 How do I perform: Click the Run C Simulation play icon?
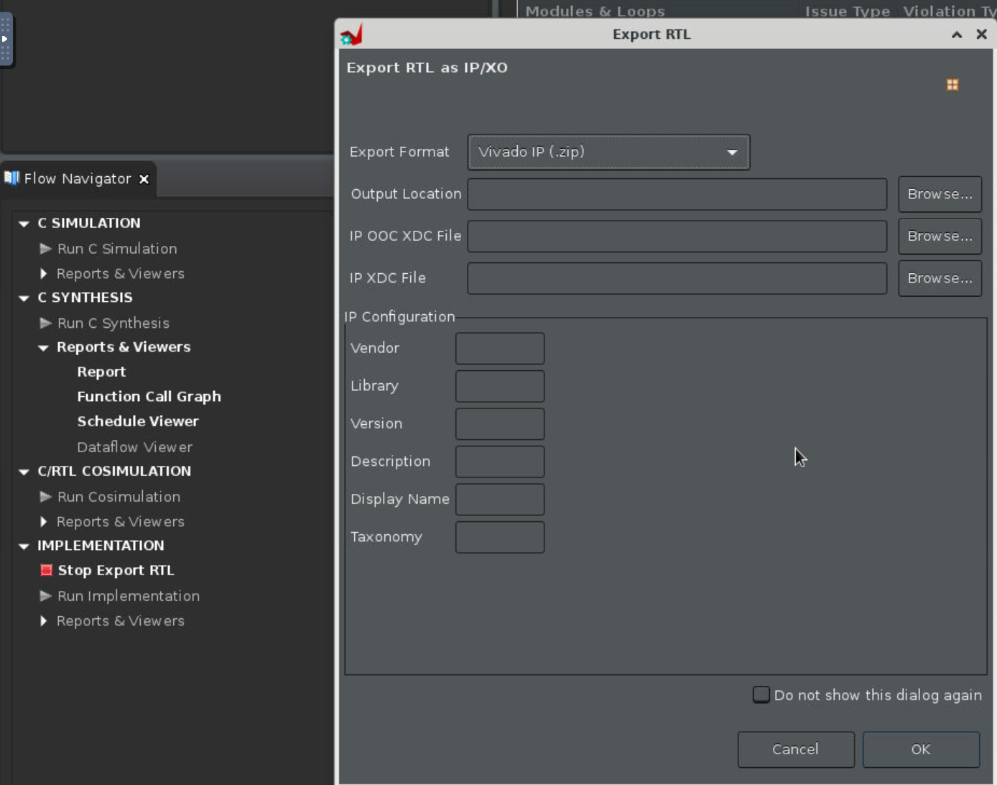[45, 249]
